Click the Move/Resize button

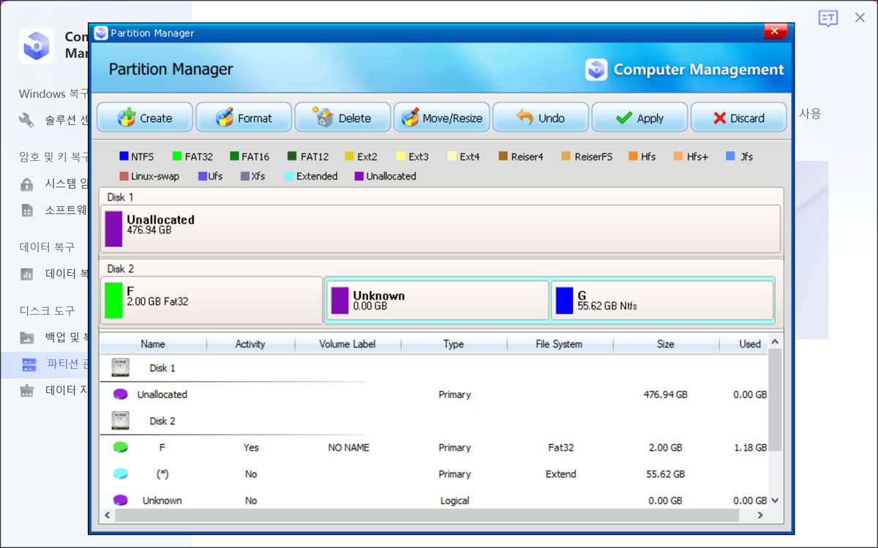(x=442, y=118)
